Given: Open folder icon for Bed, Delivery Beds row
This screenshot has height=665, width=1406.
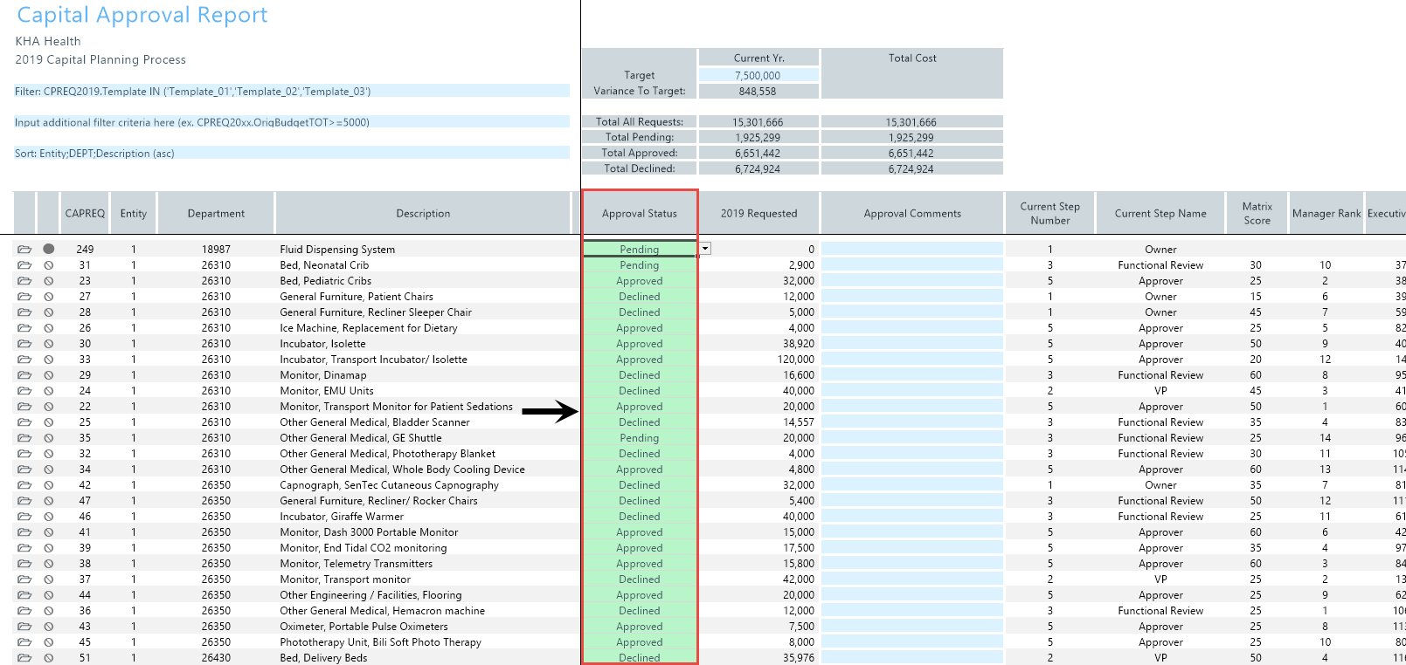Looking at the screenshot, I should pyautogui.click(x=24, y=658).
